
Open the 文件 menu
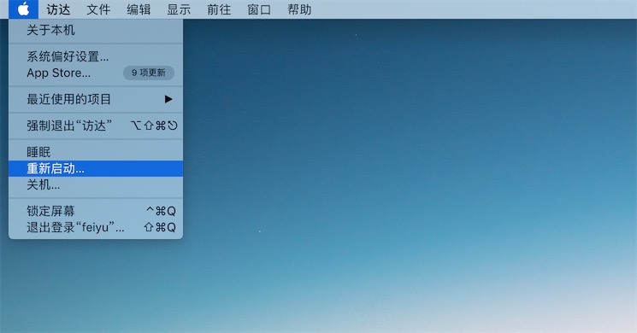point(98,9)
